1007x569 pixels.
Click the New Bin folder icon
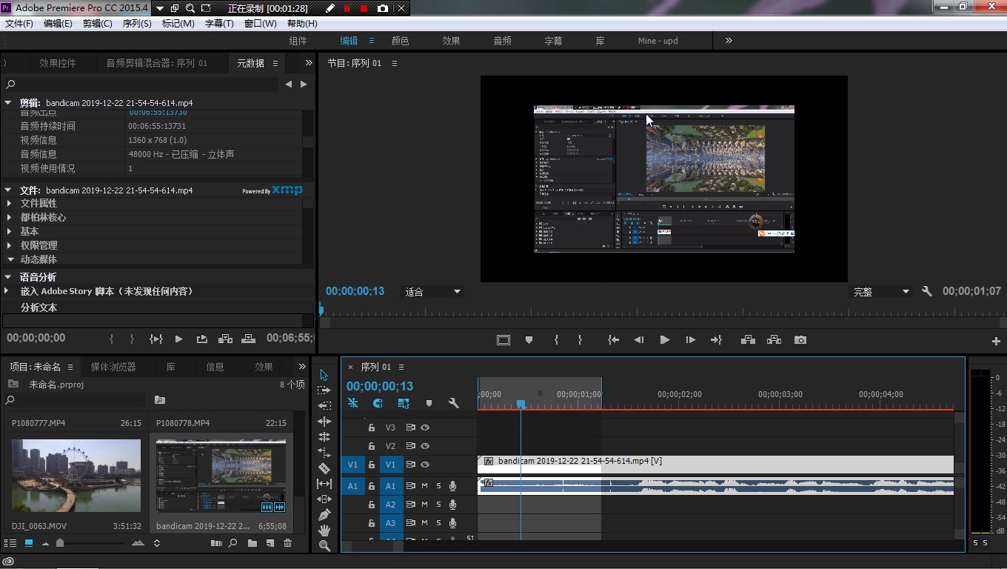pos(252,543)
